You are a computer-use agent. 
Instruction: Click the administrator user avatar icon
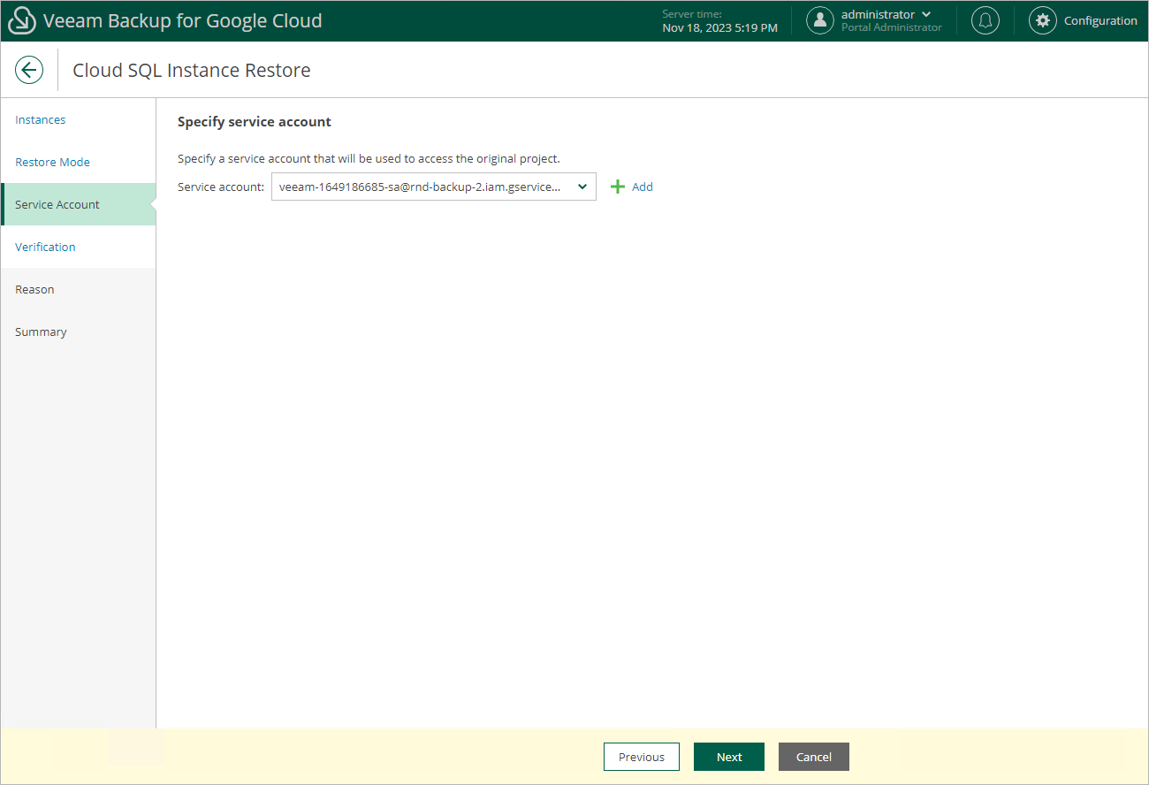(820, 20)
